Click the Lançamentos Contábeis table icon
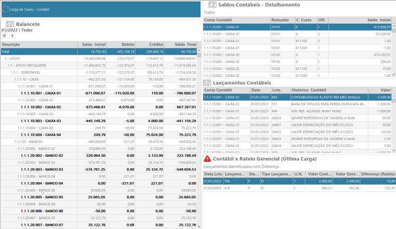This screenshot has height=229, width=396. pyautogui.click(x=207, y=82)
